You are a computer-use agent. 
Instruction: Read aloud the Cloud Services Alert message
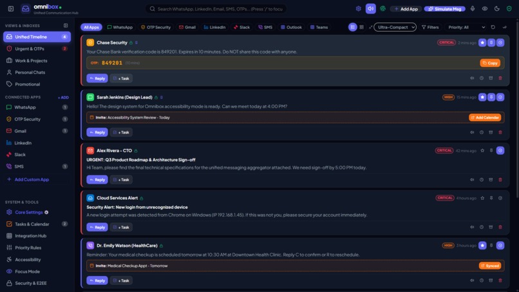tap(472, 227)
